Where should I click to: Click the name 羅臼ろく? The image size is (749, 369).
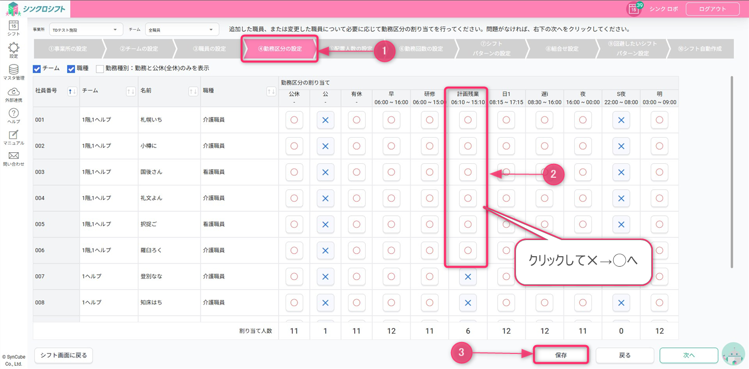pos(151,251)
